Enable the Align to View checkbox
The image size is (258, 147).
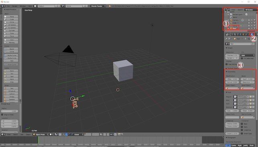2,115
